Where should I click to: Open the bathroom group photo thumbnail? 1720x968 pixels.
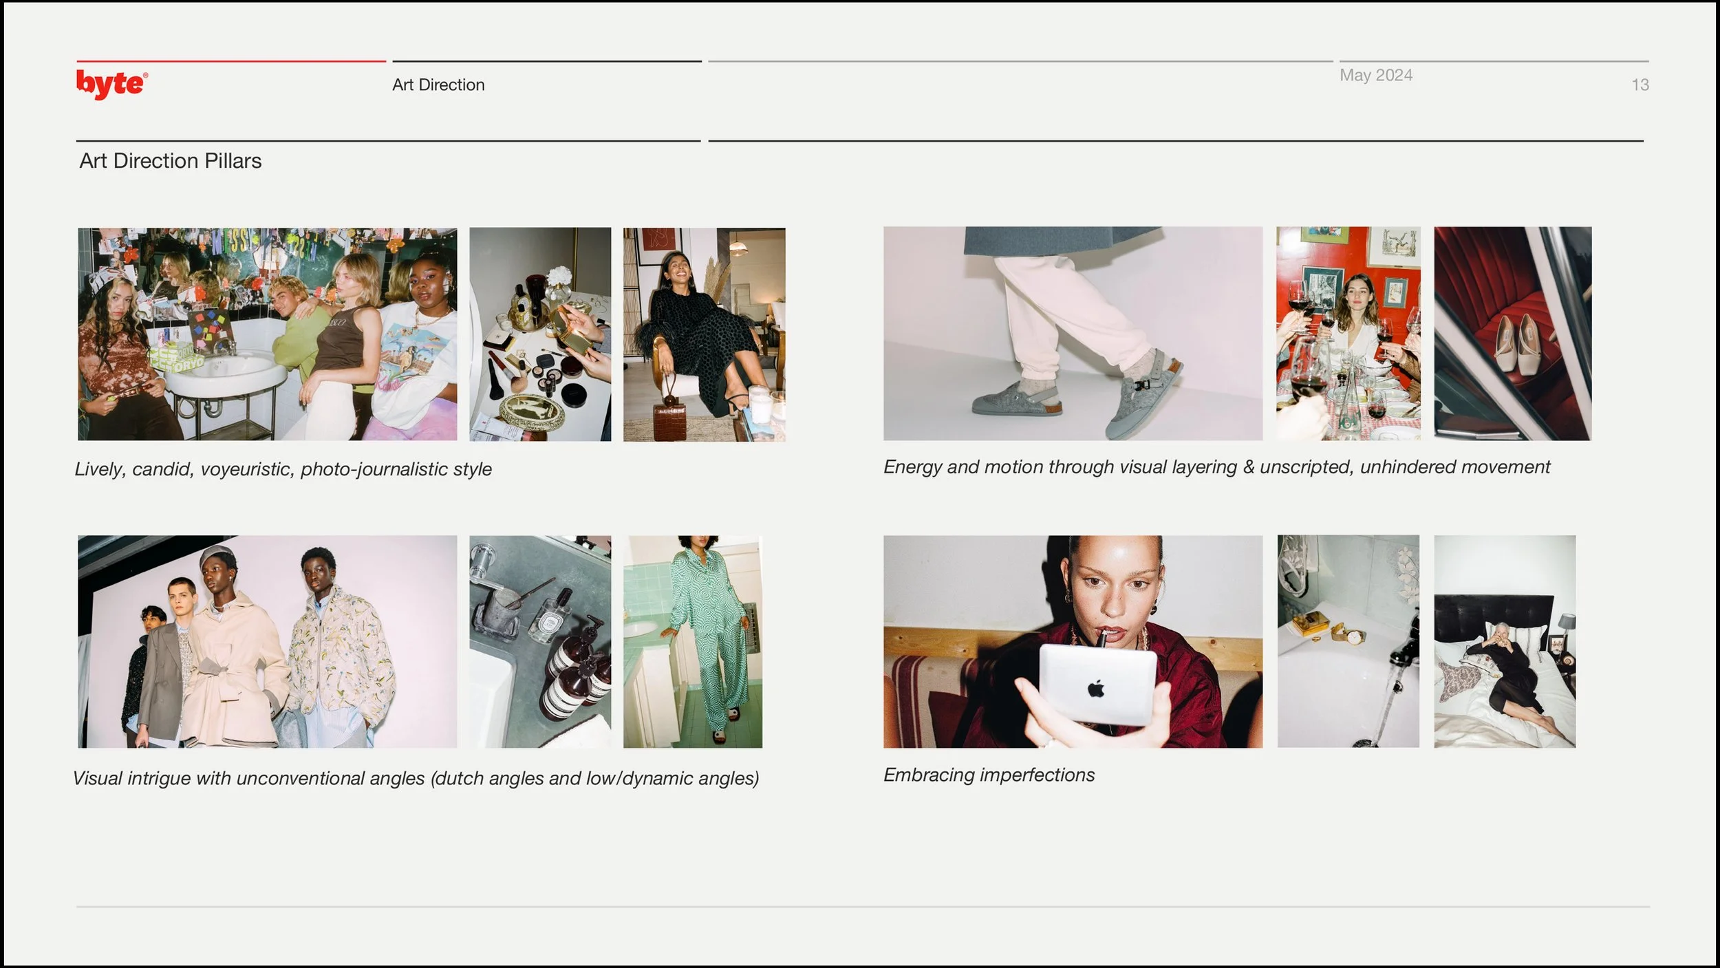click(267, 334)
